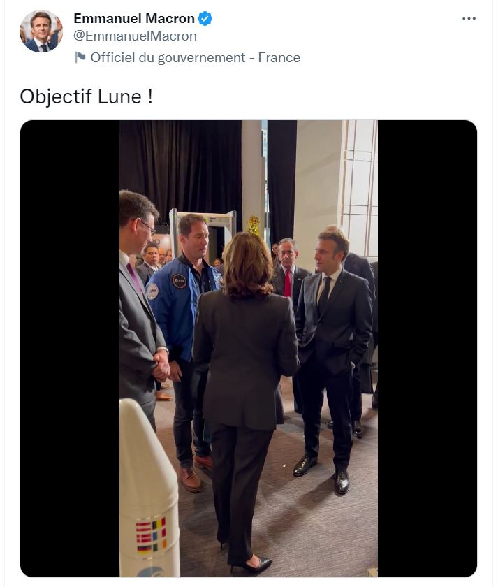Click the black right margin of video

pyautogui.click(x=427, y=349)
